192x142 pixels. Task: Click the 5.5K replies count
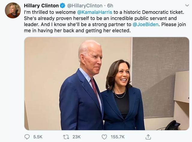point(38,137)
